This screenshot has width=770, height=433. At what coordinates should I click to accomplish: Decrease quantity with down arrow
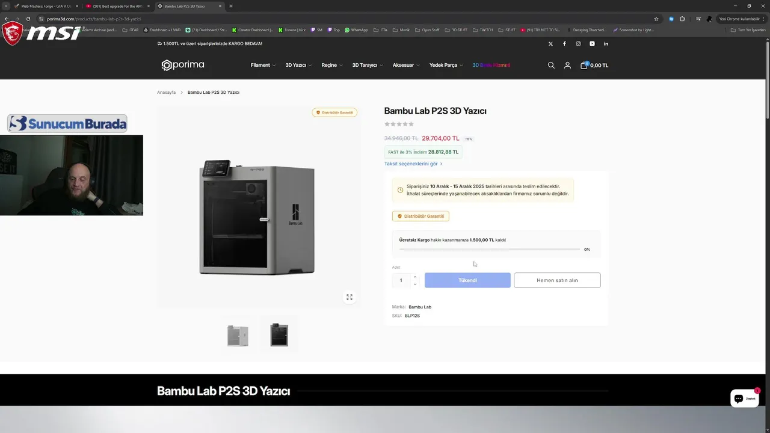tap(415, 284)
